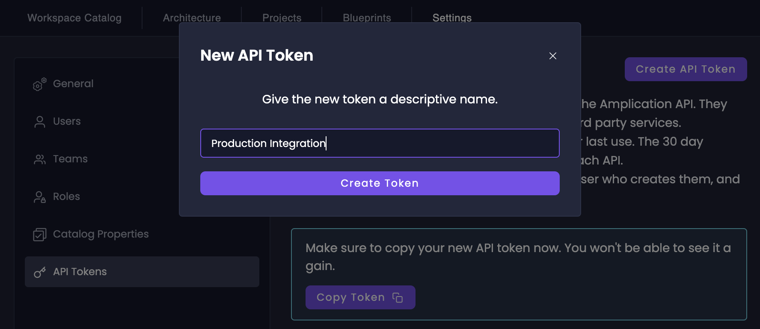Click the Create API Token button
The width and height of the screenshot is (760, 329).
click(686, 69)
